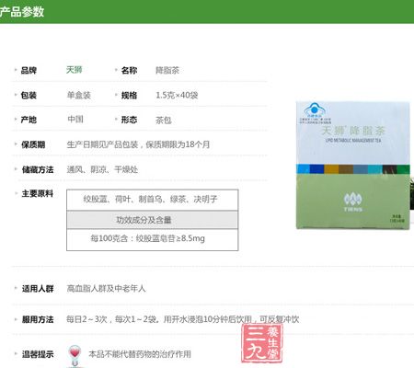Click the 服用方法 label

click(x=38, y=319)
